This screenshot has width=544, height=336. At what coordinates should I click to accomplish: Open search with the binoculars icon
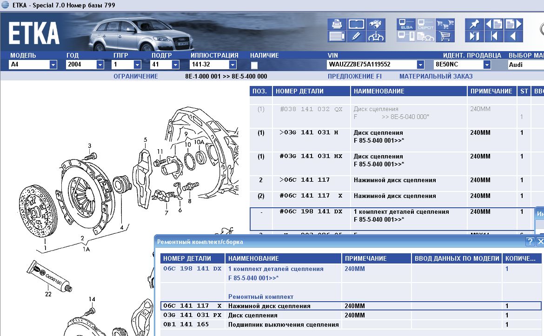pyautogui.click(x=376, y=24)
